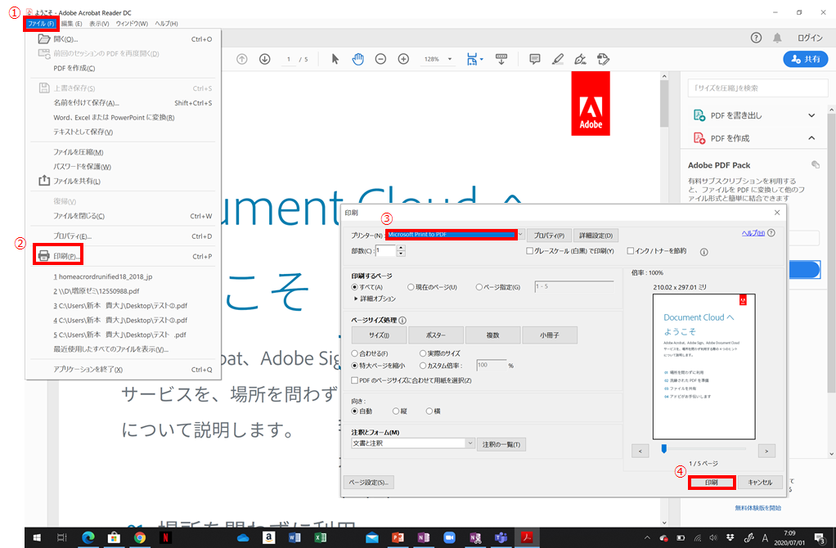The height and width of the screenshot is (548, 836).
Task: Select the 縦 orientation radio button
Action: click(x=396, y=411)
